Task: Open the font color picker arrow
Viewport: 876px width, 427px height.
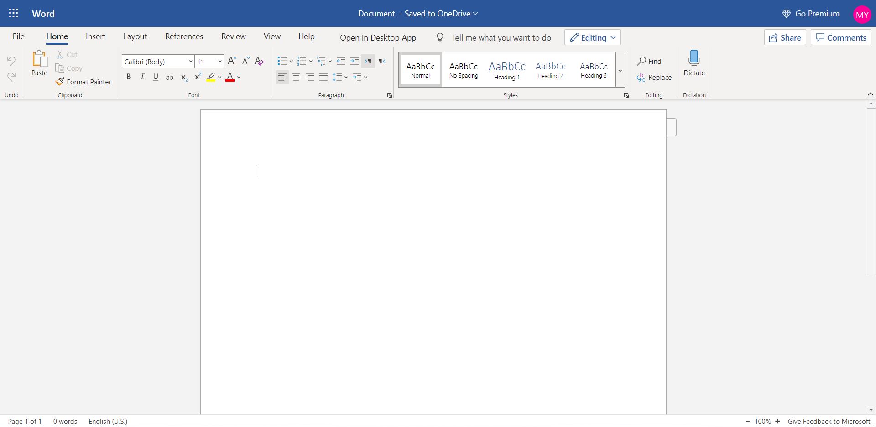Action: click(239, 77)
